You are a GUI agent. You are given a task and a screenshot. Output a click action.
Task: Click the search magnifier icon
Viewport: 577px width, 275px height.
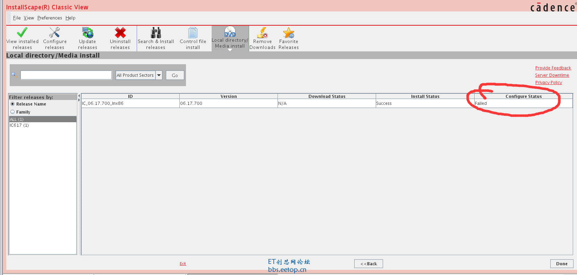[14, 75]
